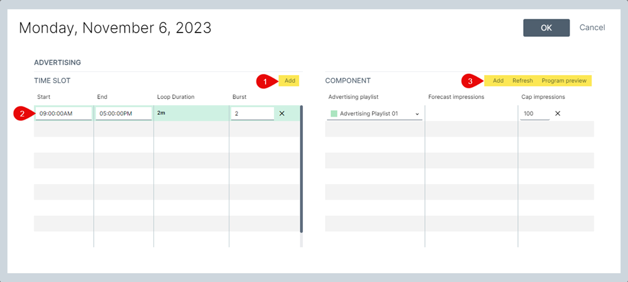Remove the time slot row with X icon
This screenshot has width=628, height=282.
pyautogui.click(x=282, y=113)
